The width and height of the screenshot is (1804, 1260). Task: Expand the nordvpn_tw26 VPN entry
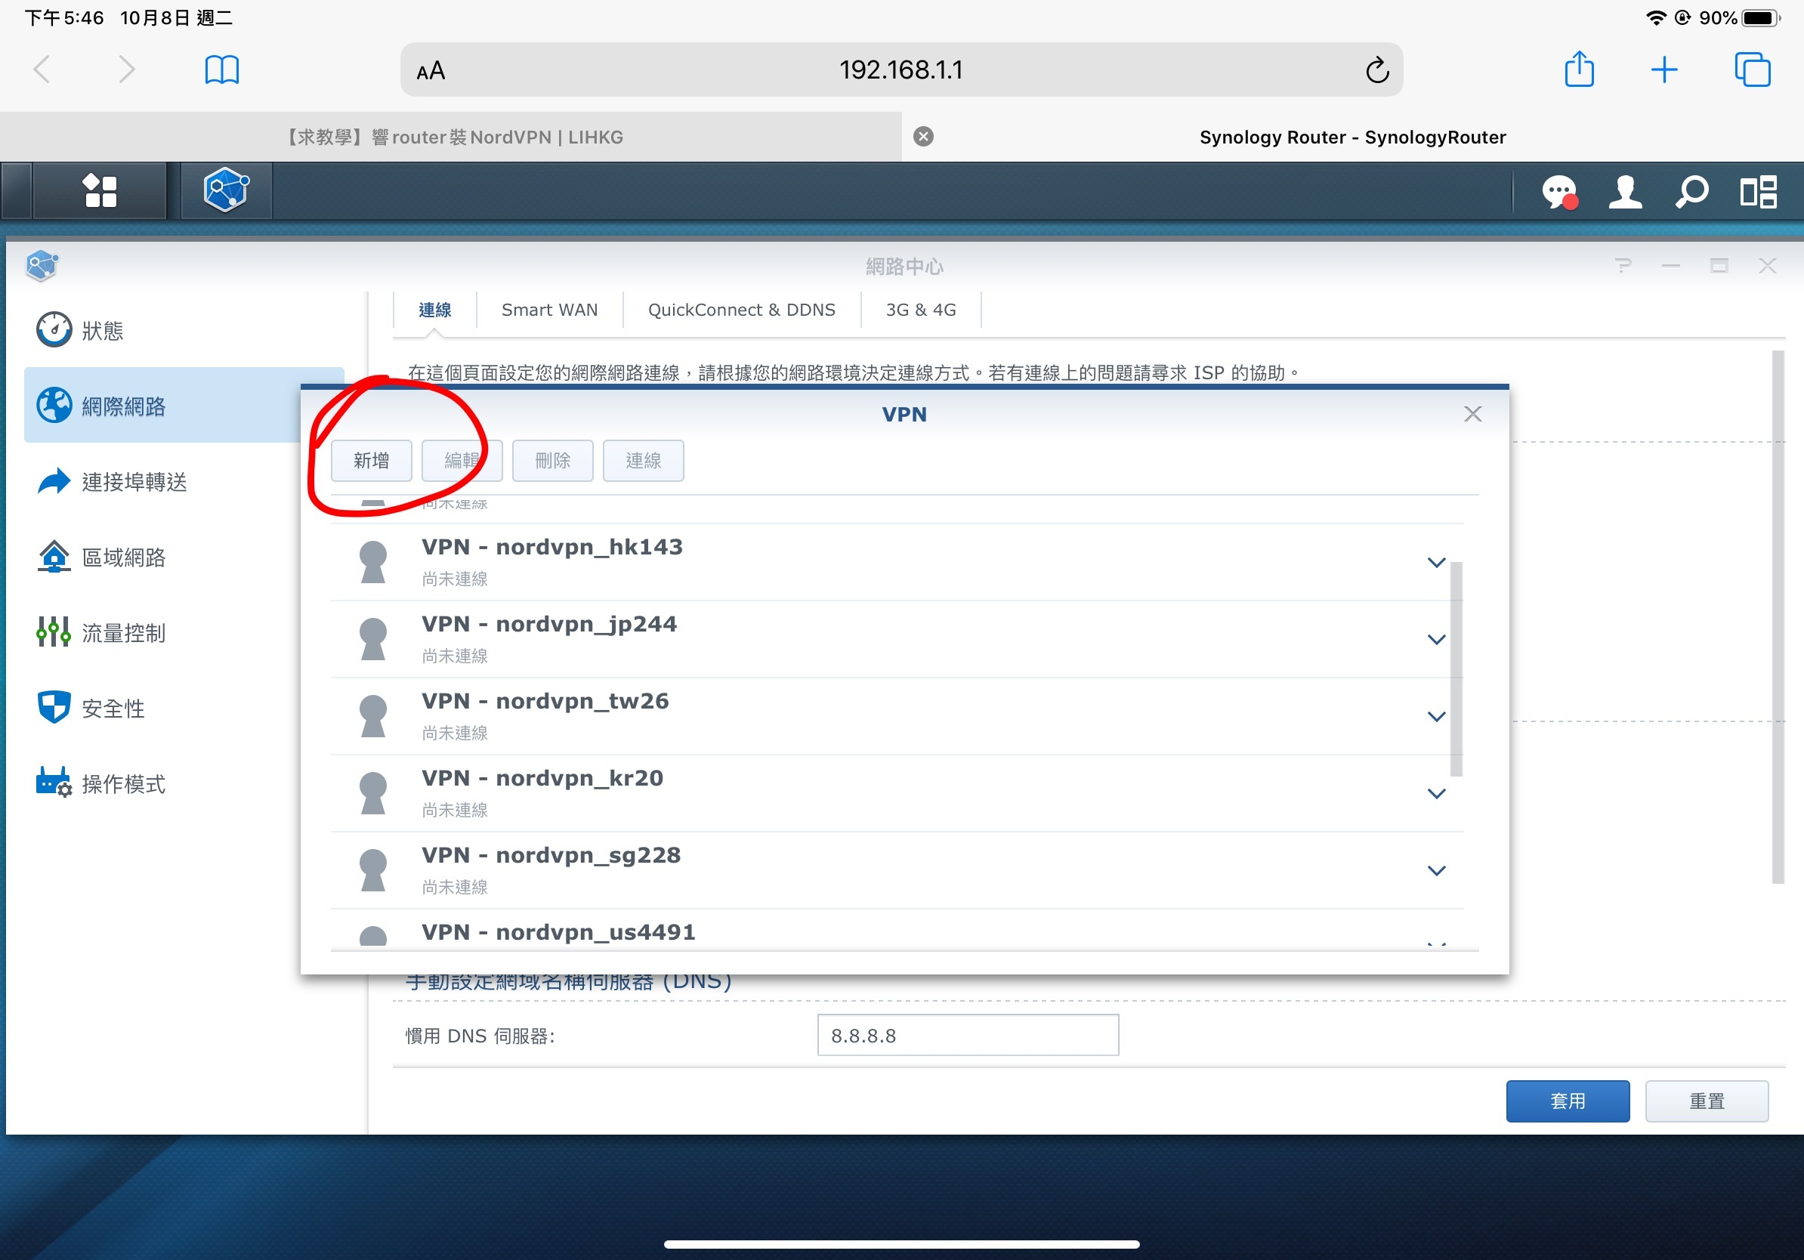pyautogui.click(x=1436, y=716)
